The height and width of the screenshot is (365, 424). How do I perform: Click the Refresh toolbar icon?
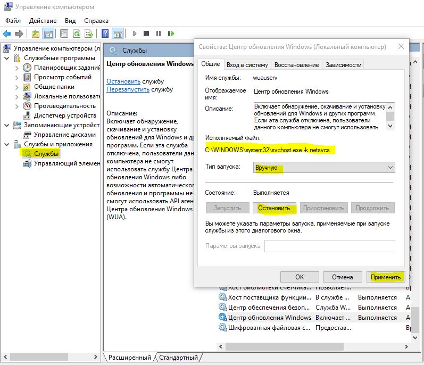click(x=77, y=34)
